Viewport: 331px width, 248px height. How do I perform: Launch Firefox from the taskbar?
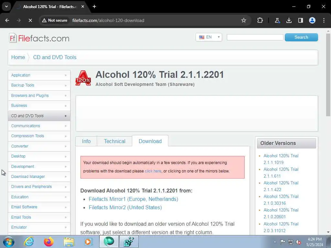click(x=49, y=242)
